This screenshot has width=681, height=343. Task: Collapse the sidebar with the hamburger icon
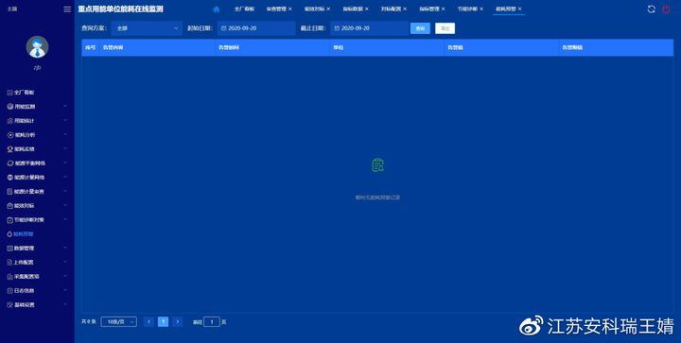click(x=67, y=9)
